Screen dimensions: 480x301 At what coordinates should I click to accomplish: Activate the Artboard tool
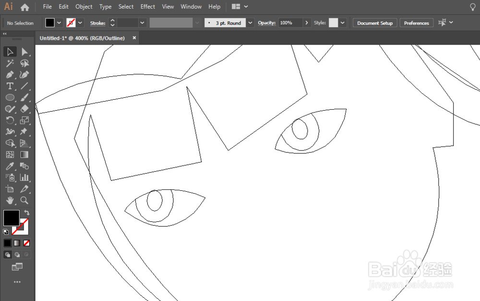point(10,189)
